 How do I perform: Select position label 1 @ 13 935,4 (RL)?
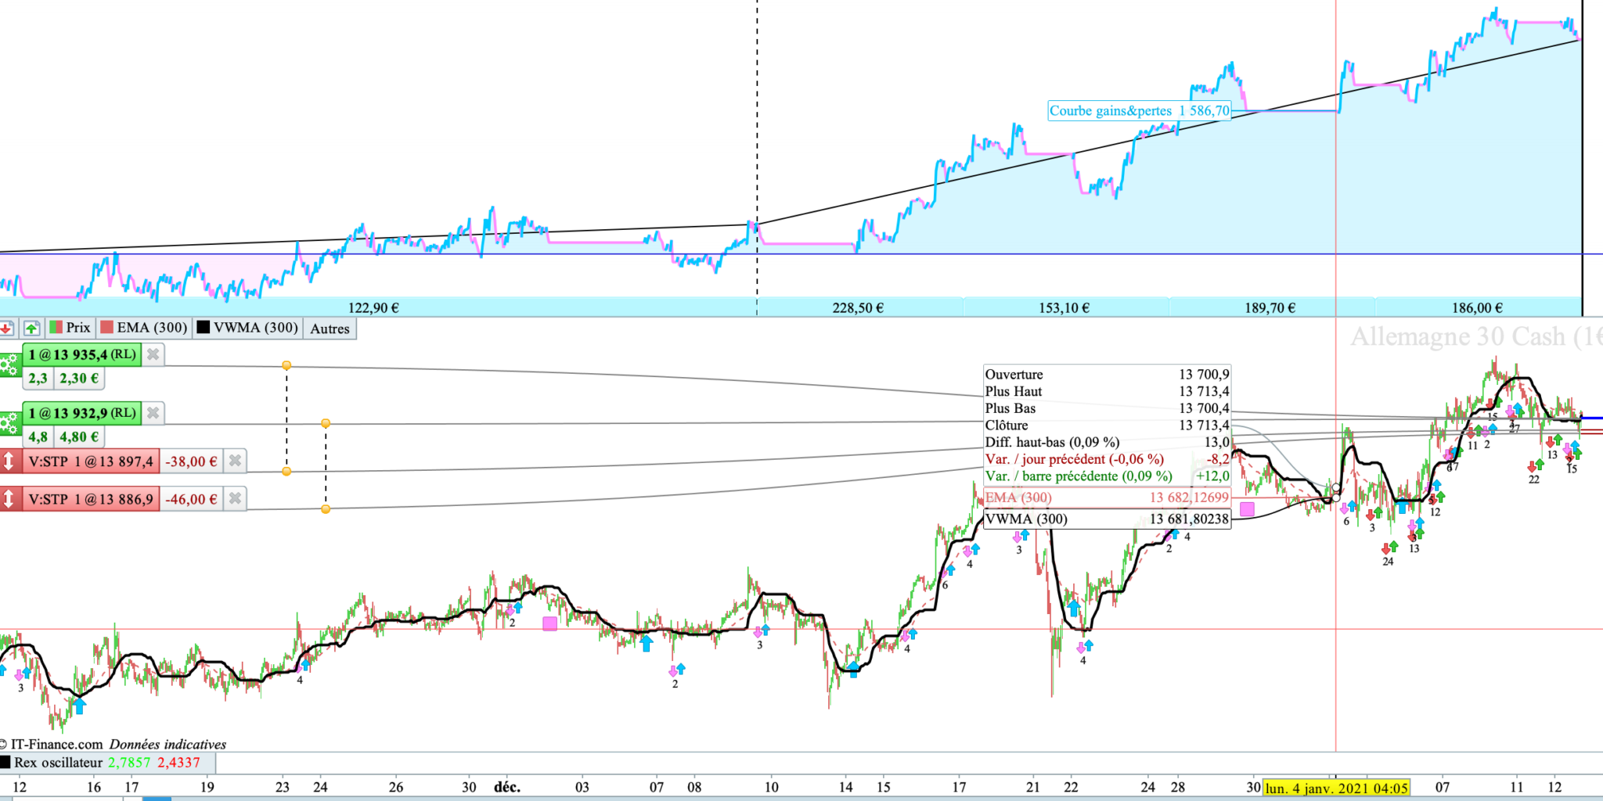click(x=82, y=354)
